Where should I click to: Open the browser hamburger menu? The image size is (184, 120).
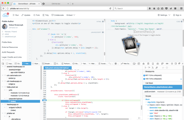(x=181, y=9)
